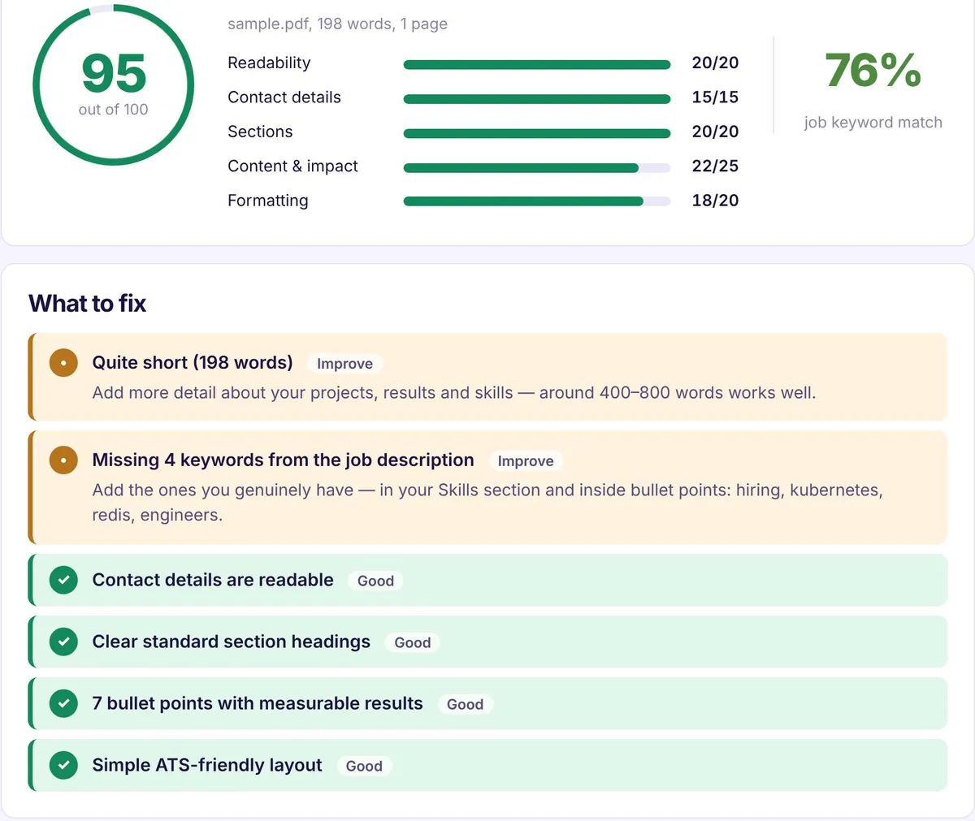Click green checkmark for 7 bullet points row

point(63,703)
